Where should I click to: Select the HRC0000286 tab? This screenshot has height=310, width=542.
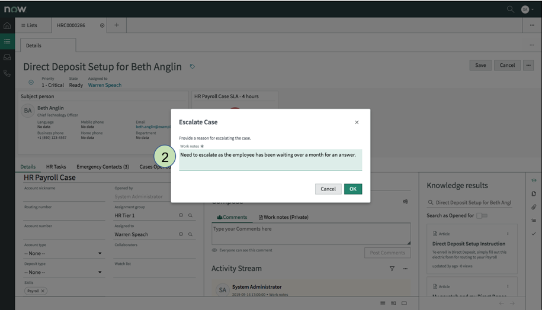[71, 25]
